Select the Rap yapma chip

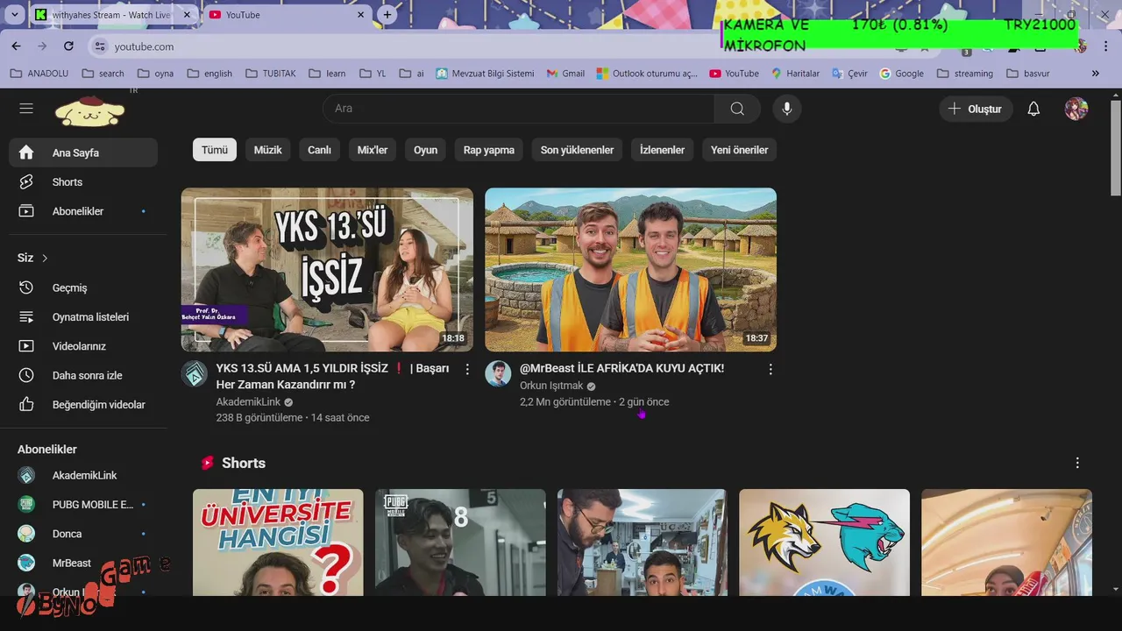click(489, 150)
